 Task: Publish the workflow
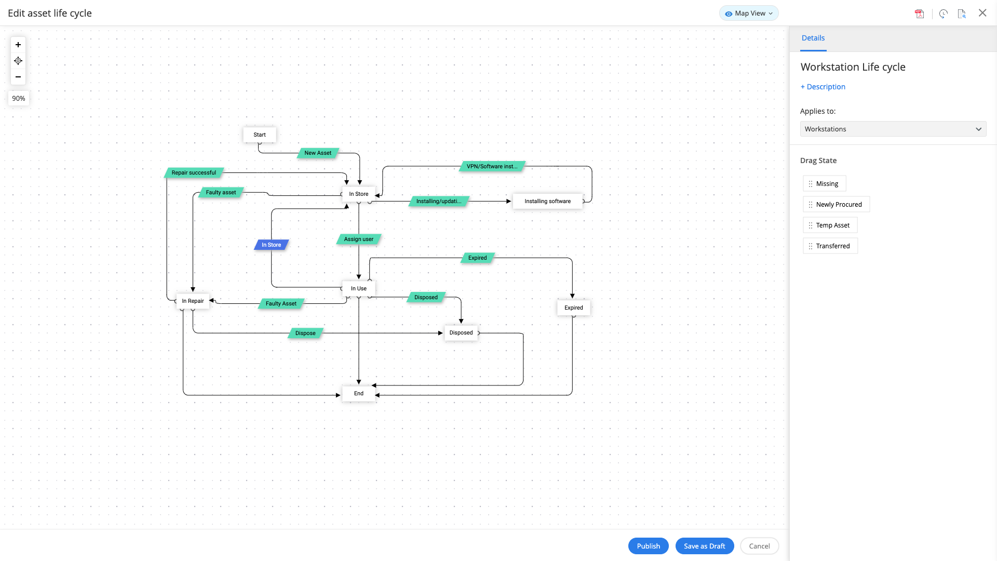point(648,546)
